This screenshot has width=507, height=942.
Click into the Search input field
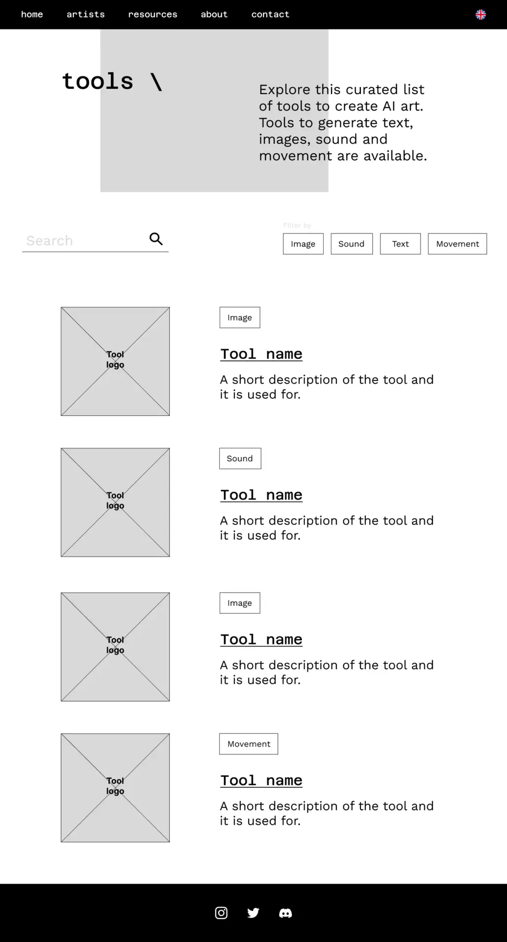click(x=83, y=241)
